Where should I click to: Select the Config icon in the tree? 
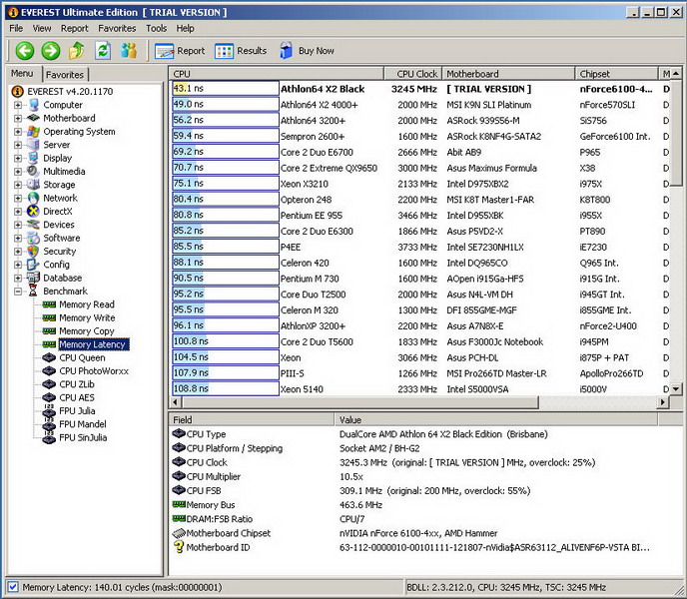click(x=33, y=265)
